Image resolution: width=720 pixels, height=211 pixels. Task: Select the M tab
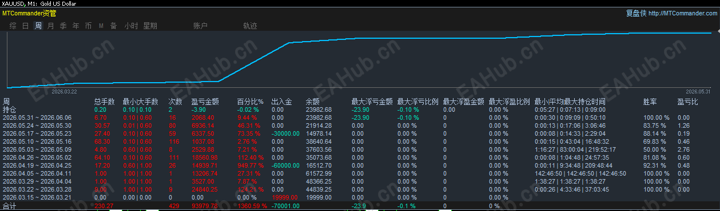[101, 26]
